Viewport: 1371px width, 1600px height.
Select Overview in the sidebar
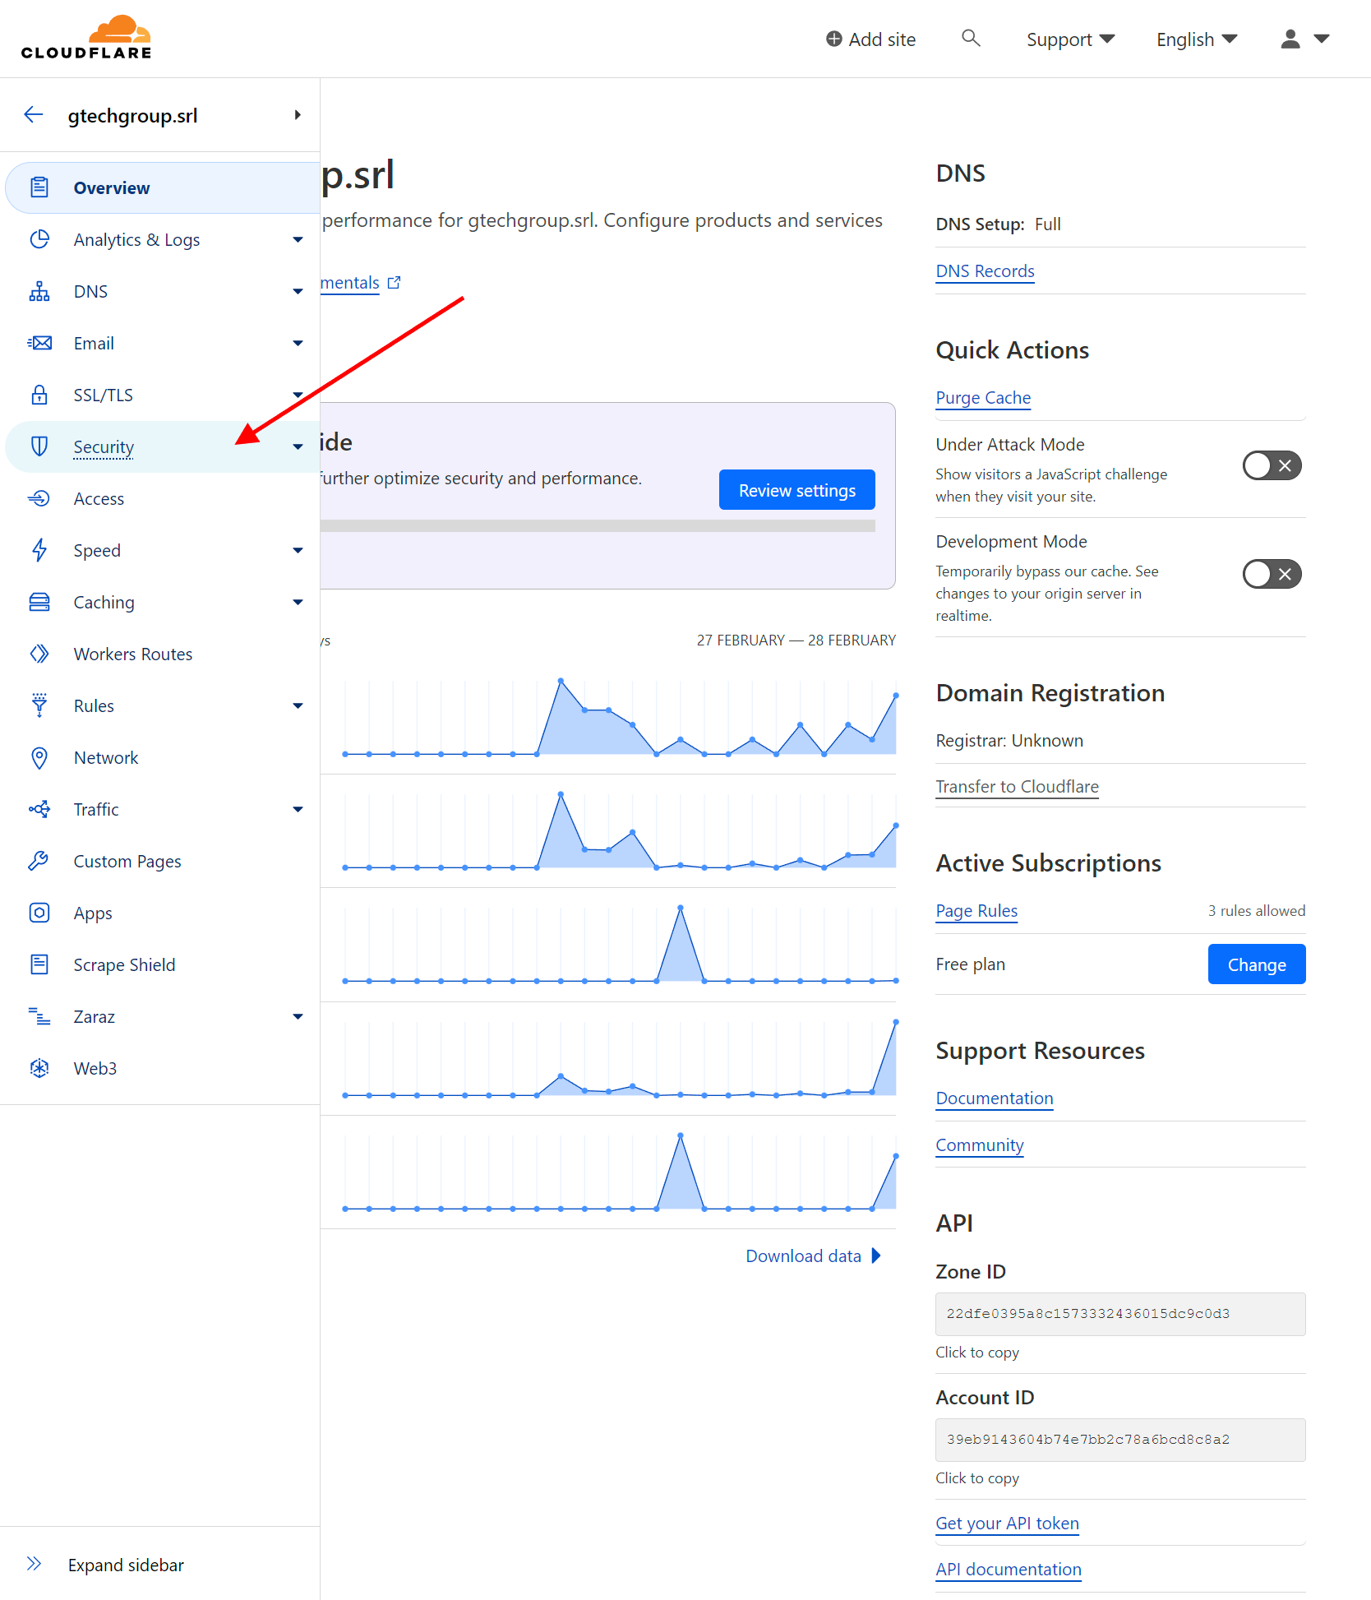click(112, 188)
